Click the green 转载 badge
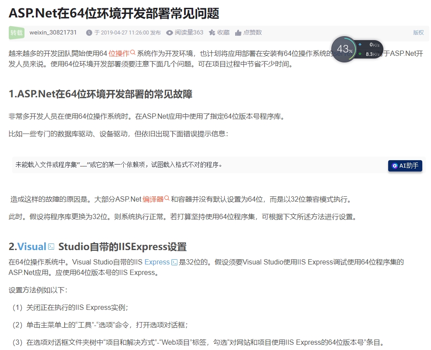 tap(17, 33)
